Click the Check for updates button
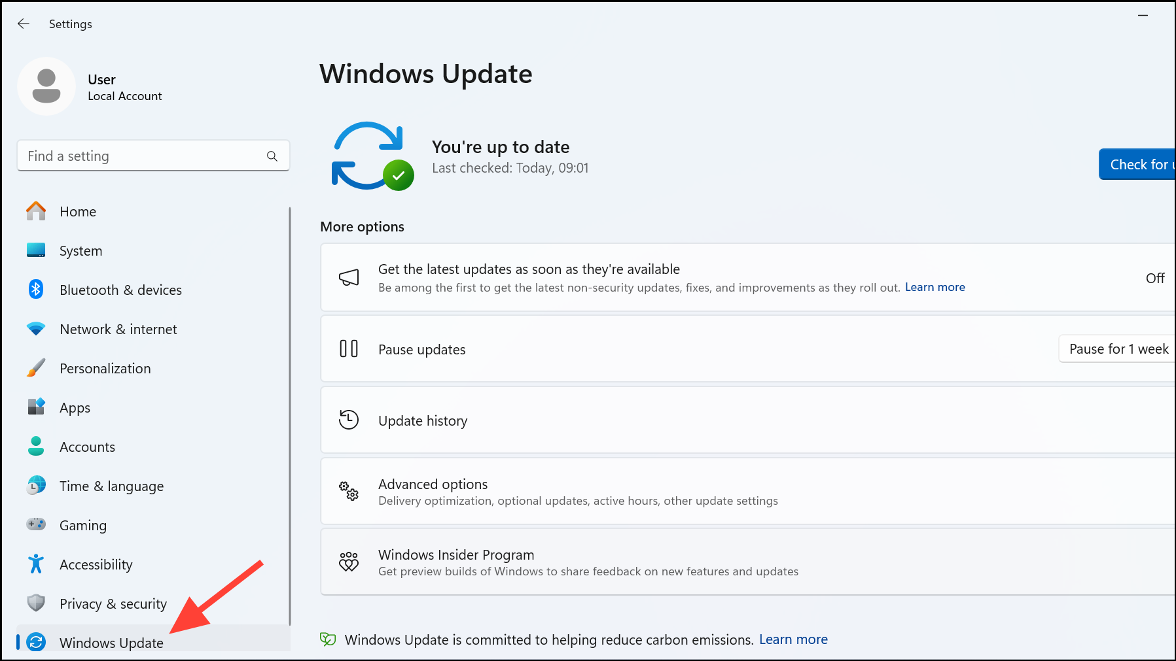This screenshot has height=661, width=1176. coord(1137,164)
